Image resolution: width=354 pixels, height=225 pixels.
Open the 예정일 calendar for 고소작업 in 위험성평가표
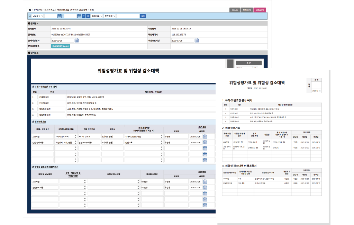205,136
